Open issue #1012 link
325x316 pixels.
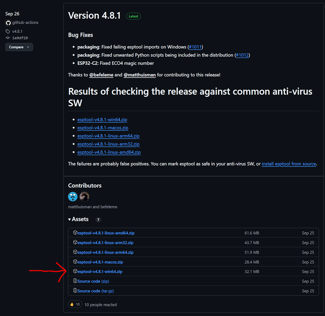coord(242,55)
